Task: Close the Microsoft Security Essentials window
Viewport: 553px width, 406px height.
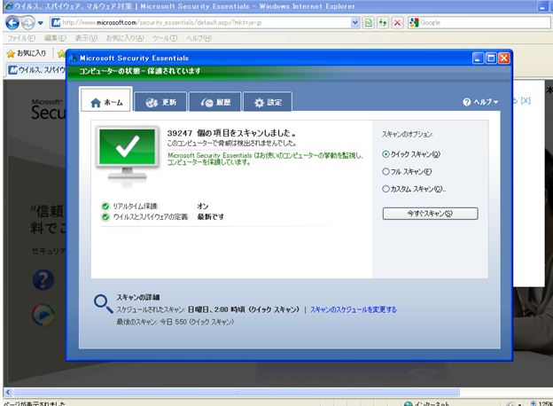Action: (x=503, y=59)
